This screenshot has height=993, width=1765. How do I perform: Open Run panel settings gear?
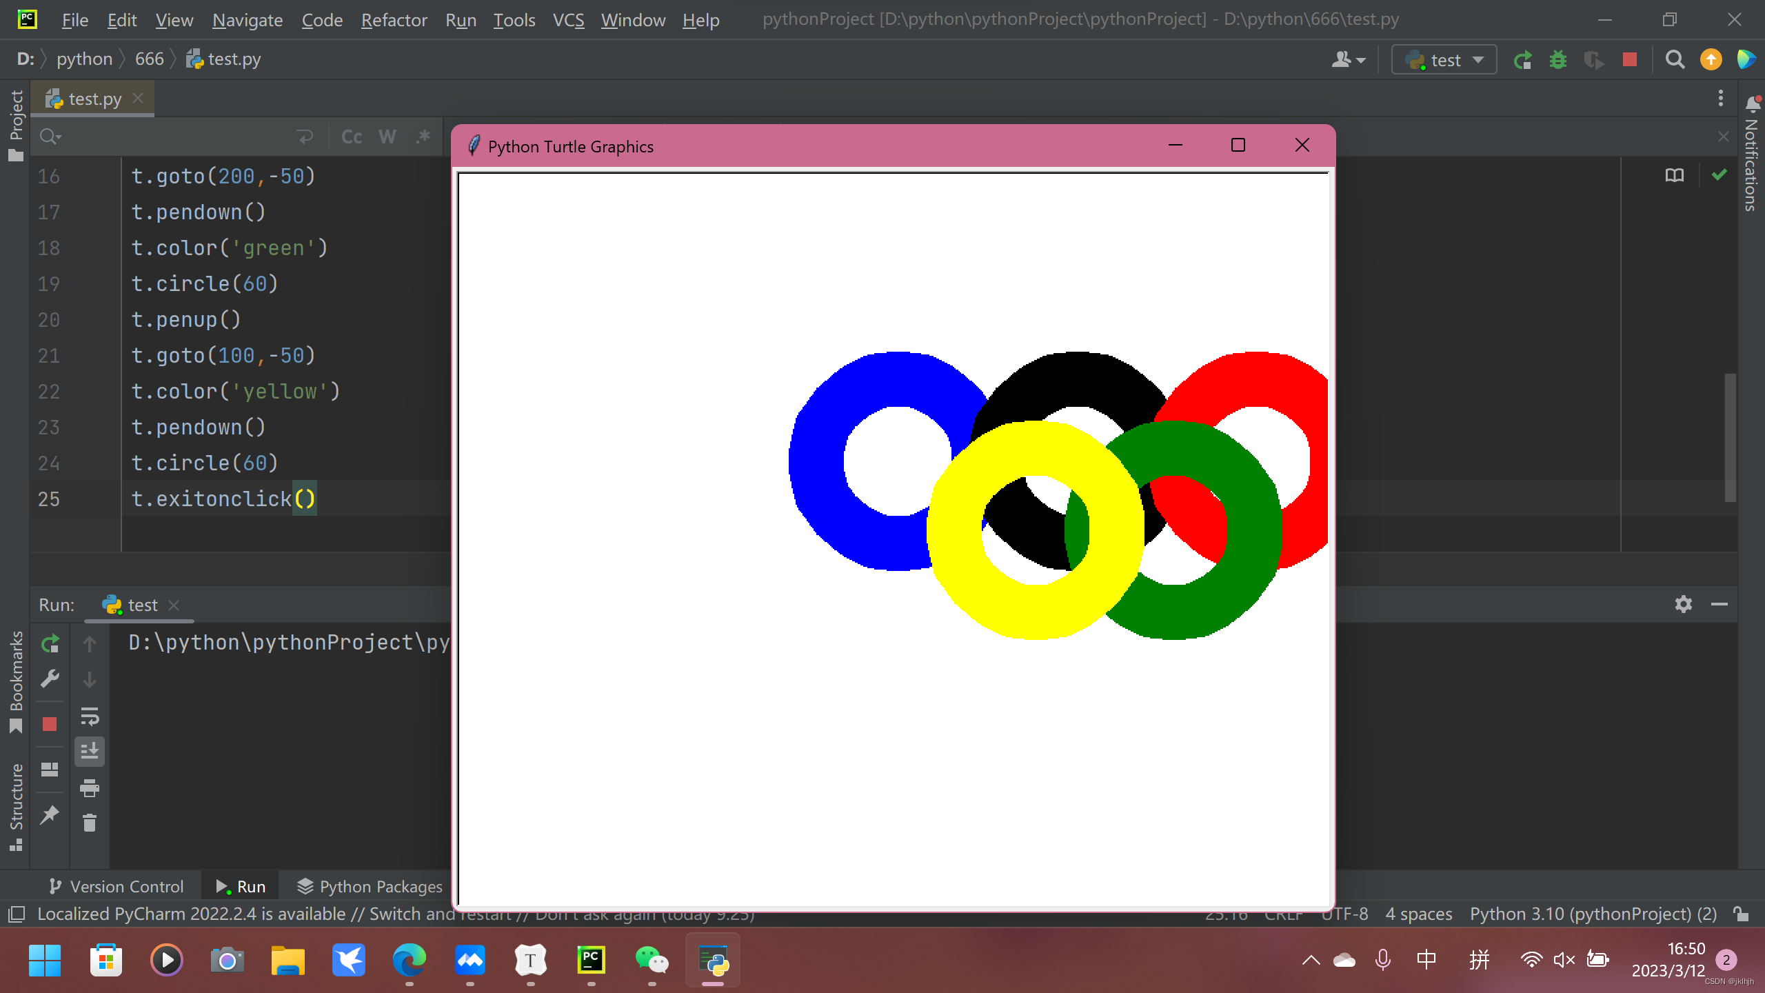coord(1683,604)
